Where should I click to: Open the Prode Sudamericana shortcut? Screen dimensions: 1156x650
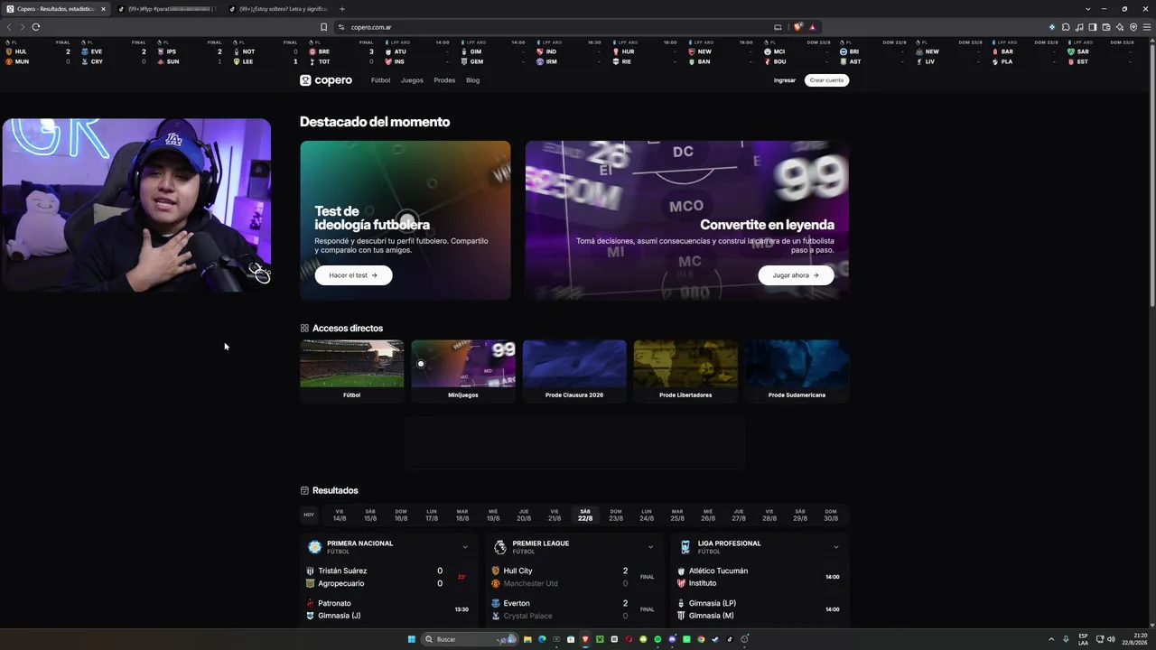pos(797,370)
